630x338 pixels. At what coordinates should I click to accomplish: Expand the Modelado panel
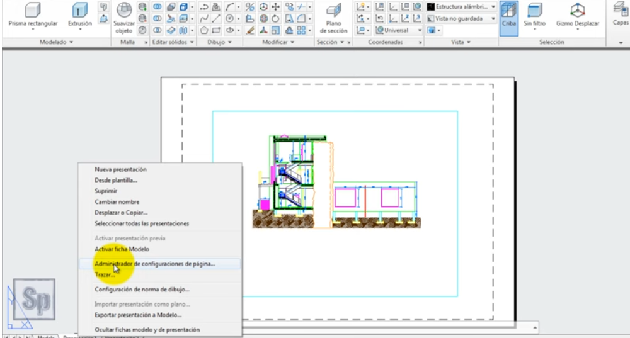[56, 42]
